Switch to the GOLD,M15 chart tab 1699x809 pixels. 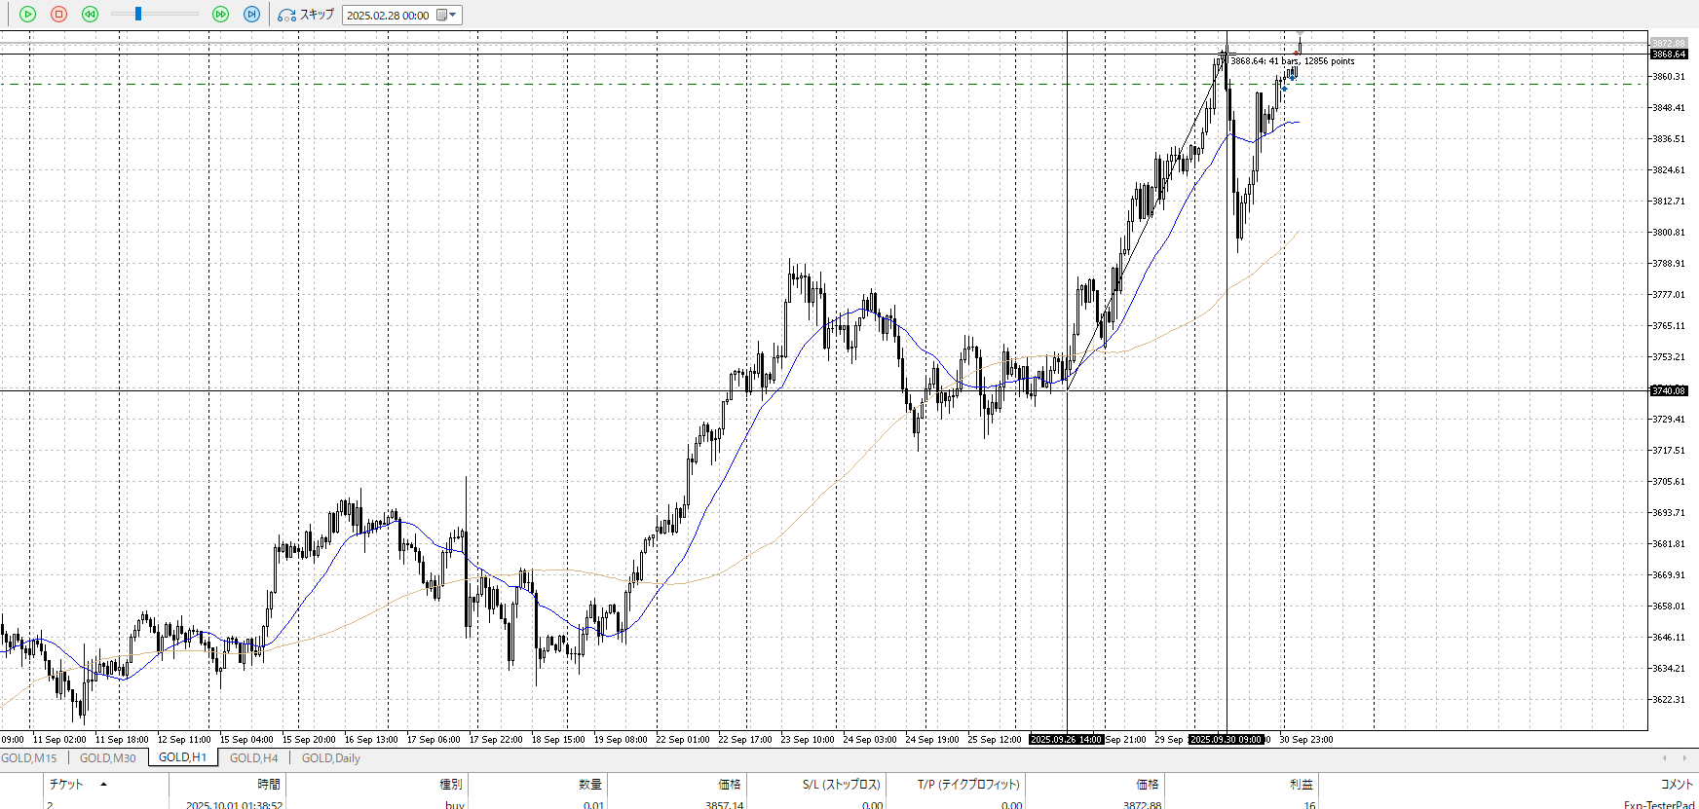point(29,758)
